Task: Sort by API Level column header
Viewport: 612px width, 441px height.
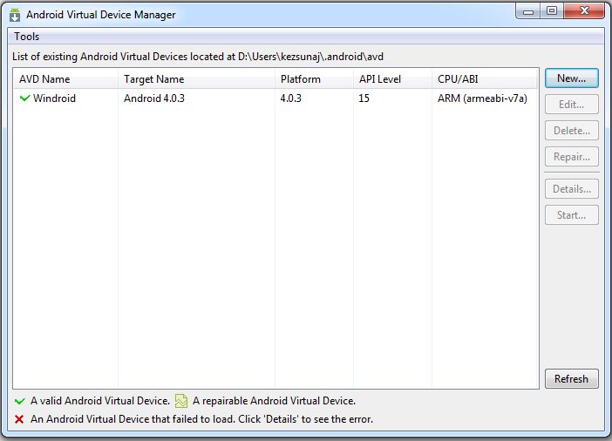Action: tap(392, 79)
